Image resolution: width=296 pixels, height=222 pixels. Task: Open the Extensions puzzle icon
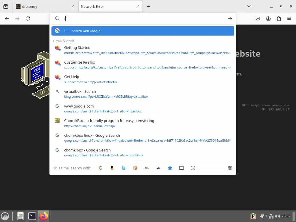click(x=279, y=18)
